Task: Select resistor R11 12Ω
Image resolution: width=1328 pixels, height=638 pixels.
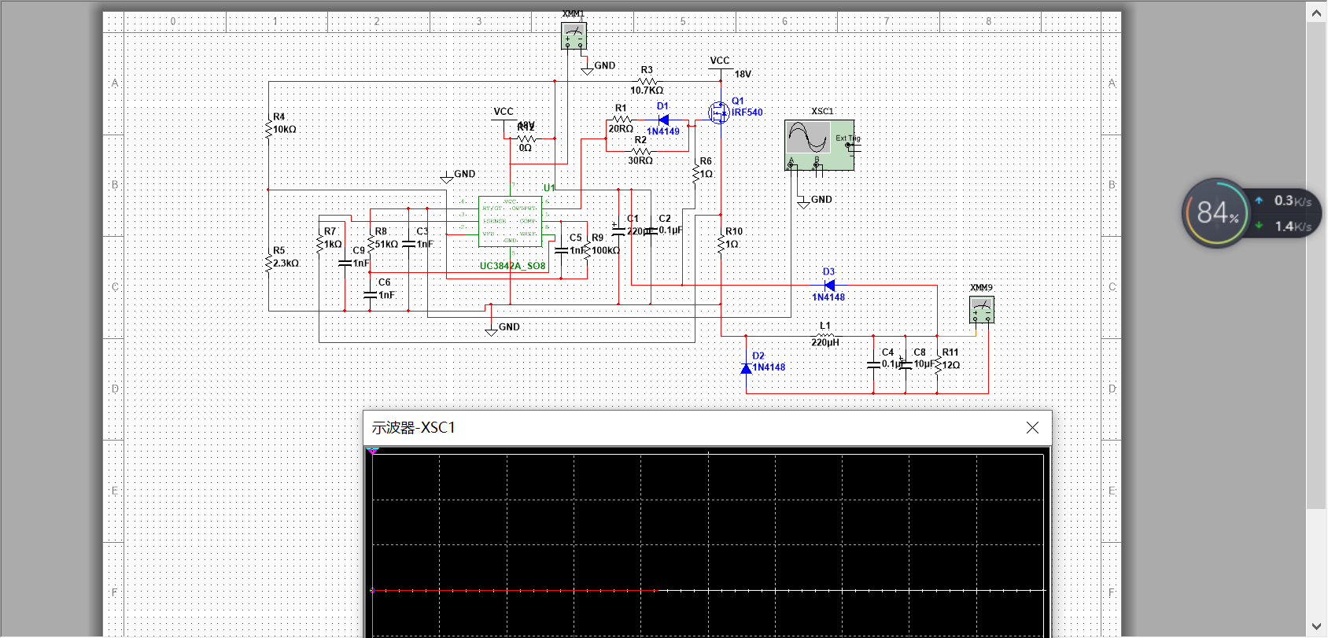Action: pyautogui.click(x=937, y=364)
